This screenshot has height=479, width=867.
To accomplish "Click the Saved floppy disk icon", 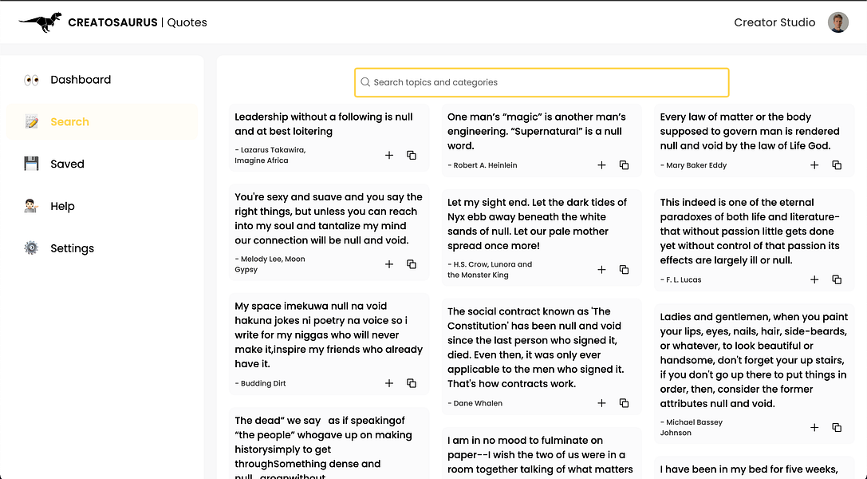I will pyautogui.click(x=32, y=164).
